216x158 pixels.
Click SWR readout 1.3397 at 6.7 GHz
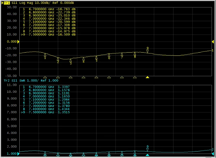point(64,87)
